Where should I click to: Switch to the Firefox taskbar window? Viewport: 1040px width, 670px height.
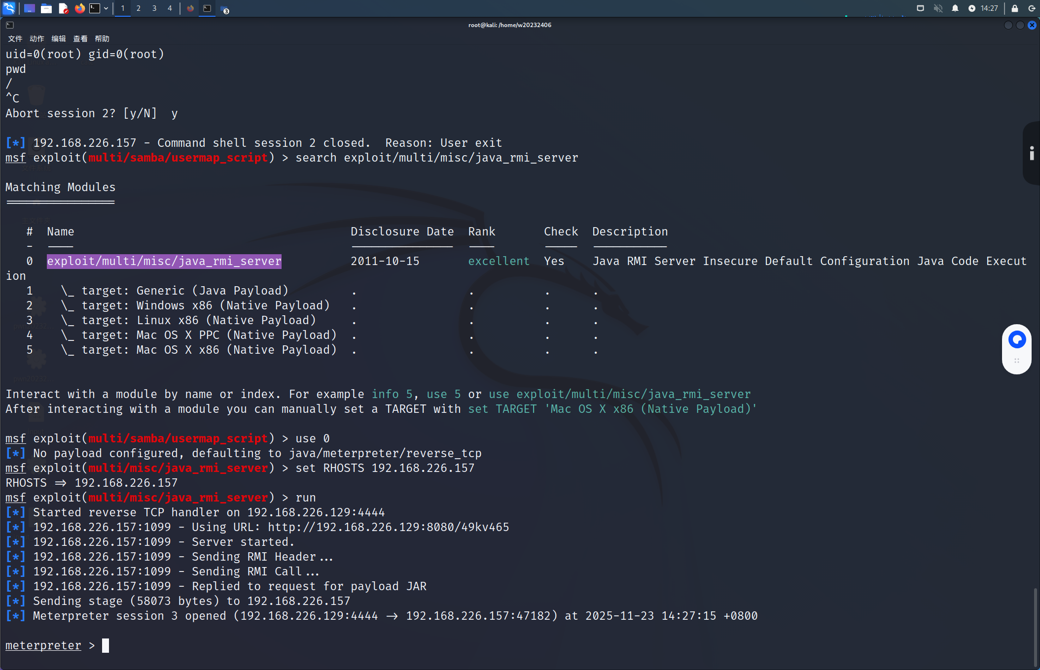pyautogui.click(x=190, y=8)
